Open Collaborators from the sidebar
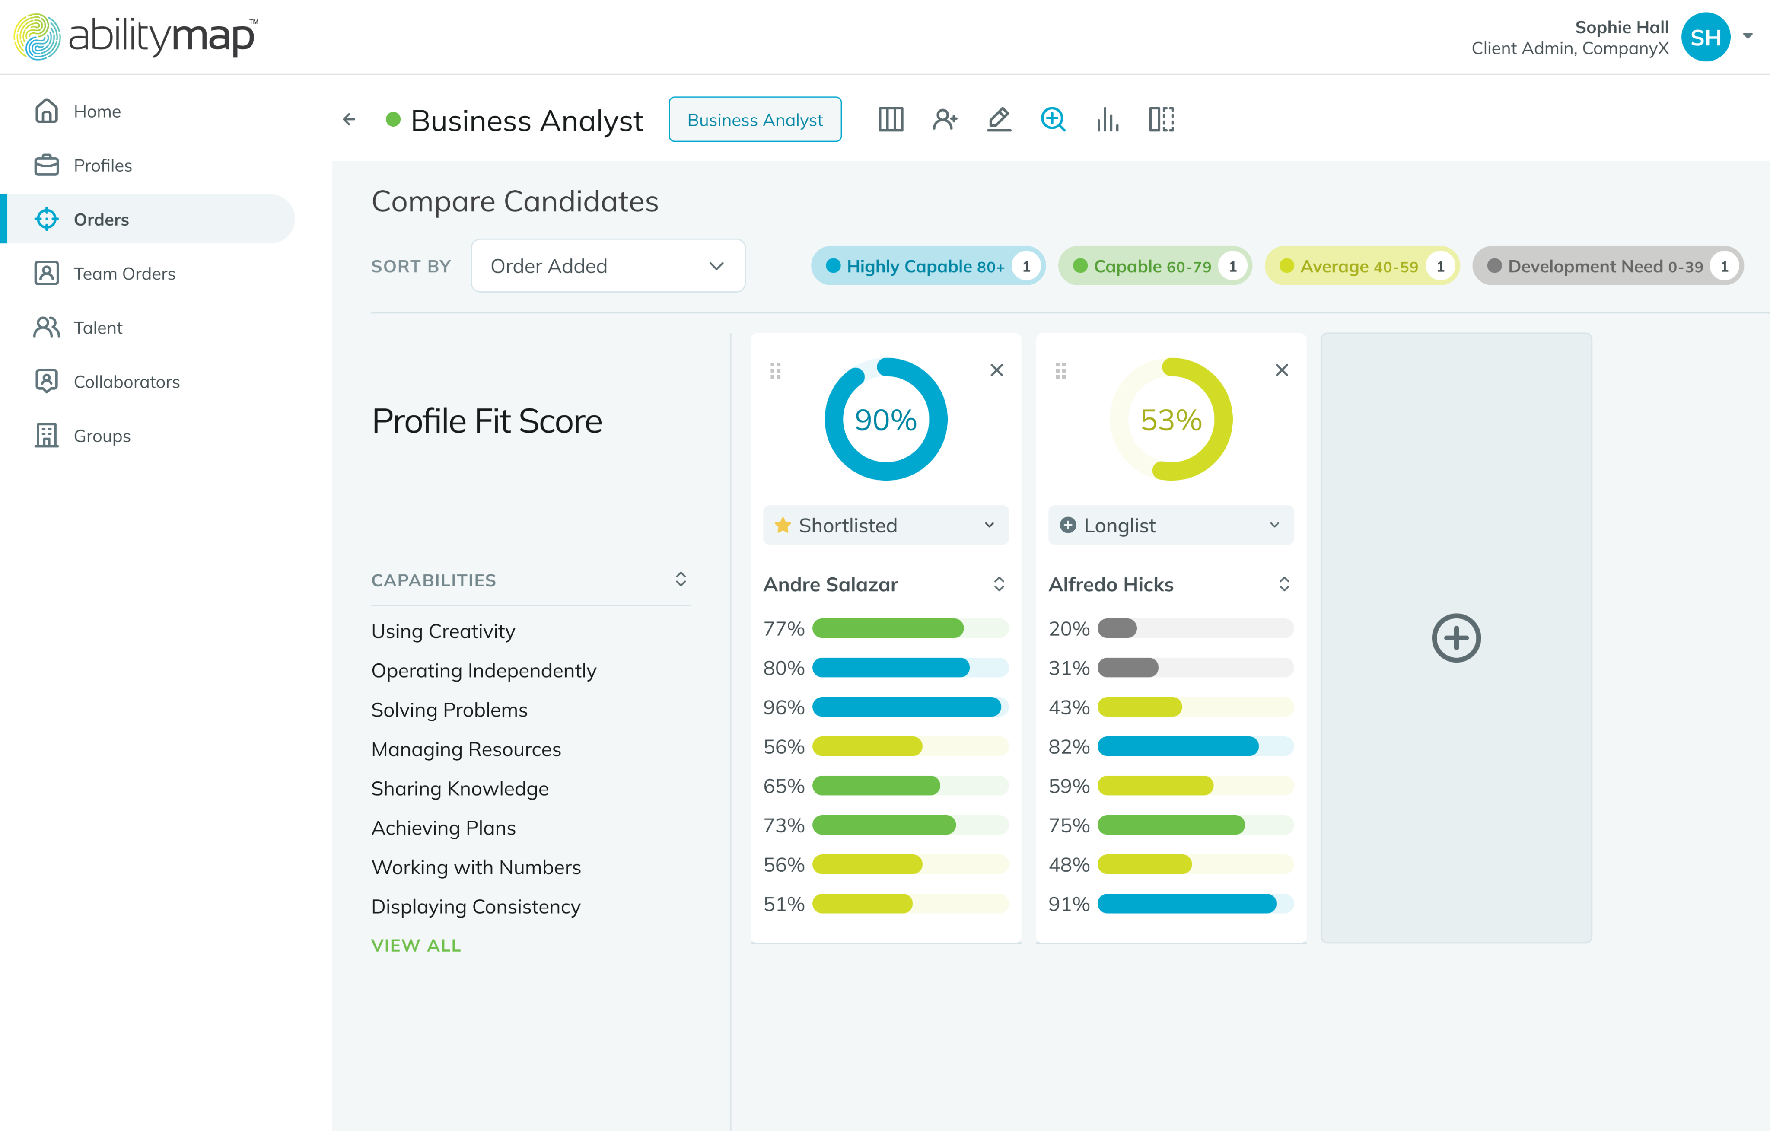Screen dimensions: 1770x1131 [127, 382]
